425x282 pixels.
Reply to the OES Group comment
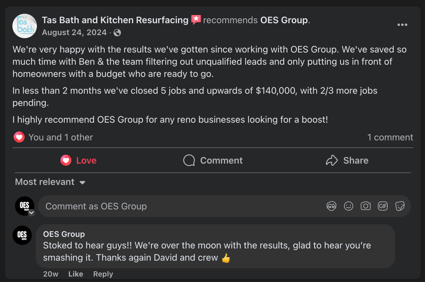pos(103,274)
